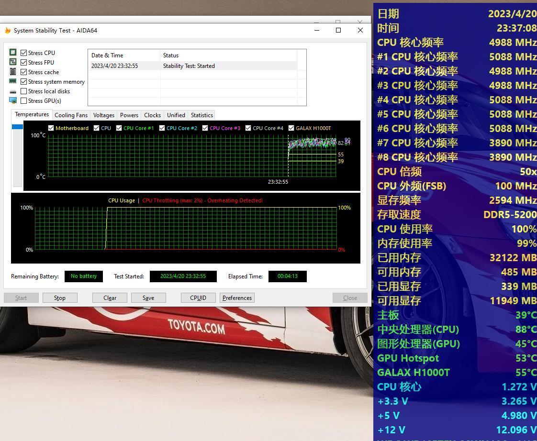
Task: Toggle CPU Core #2 graph checkbox
Action: [x=162, y=128]
